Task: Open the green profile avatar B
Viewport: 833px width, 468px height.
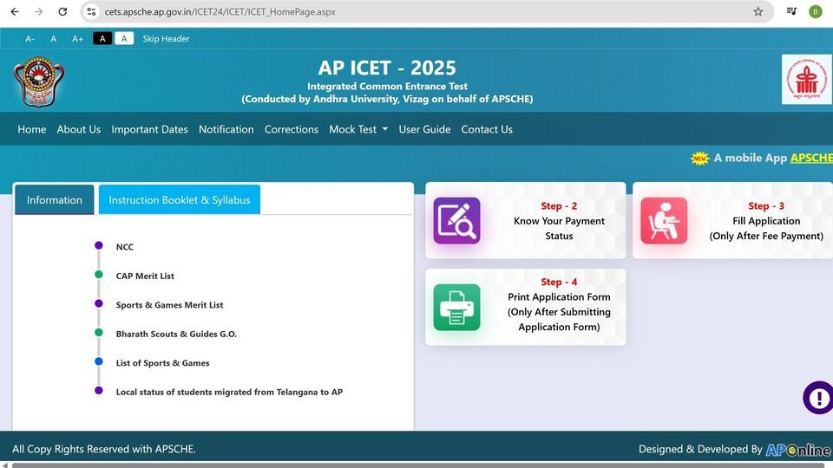Action: pyautogui.click(x=816, y=11)
